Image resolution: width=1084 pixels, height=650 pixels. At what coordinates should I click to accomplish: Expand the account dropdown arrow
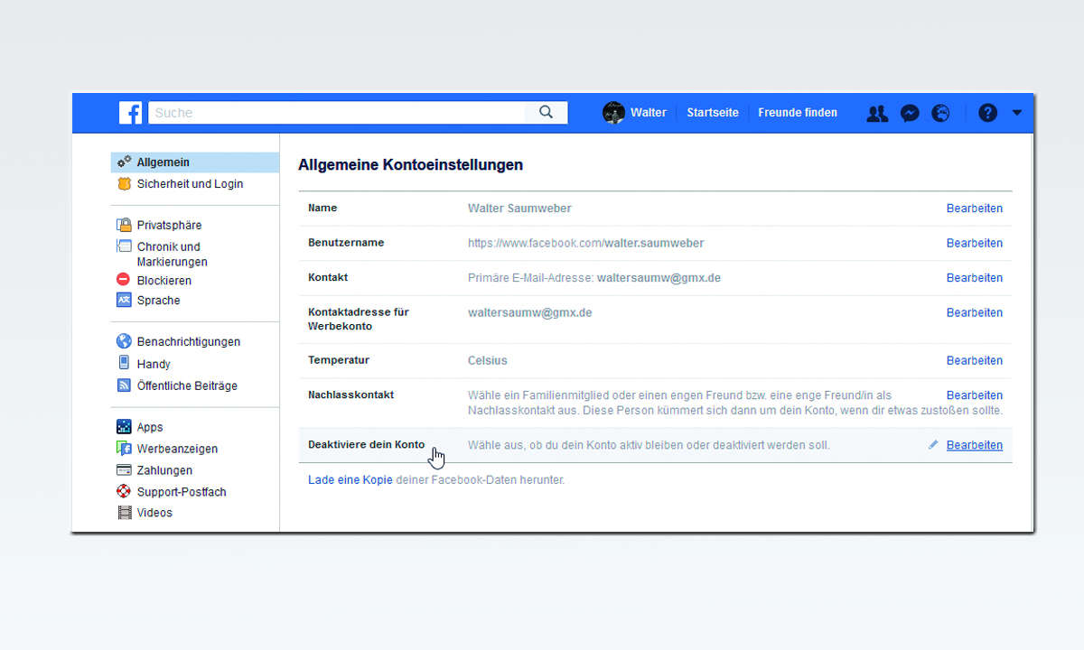[x=1017, y=113]
